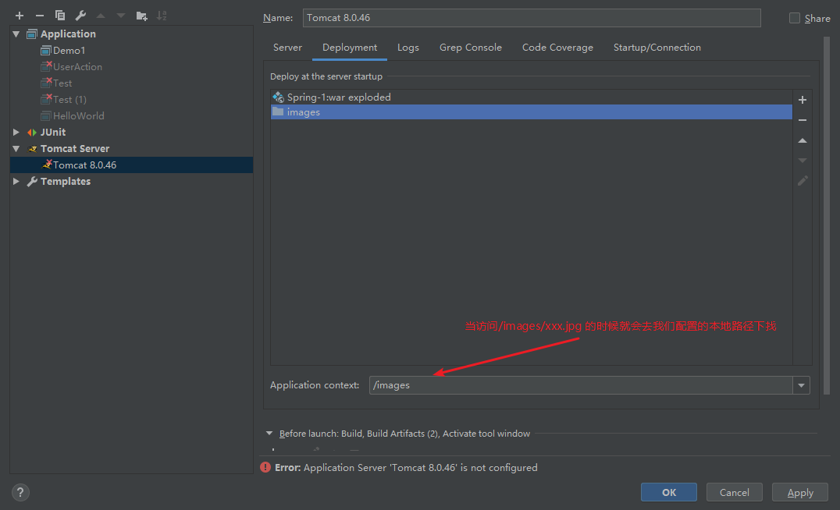
Task: Switch to the Server tab
Action: [288, 48]
